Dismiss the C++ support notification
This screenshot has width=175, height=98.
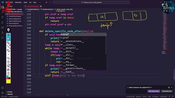coord(172,87)
